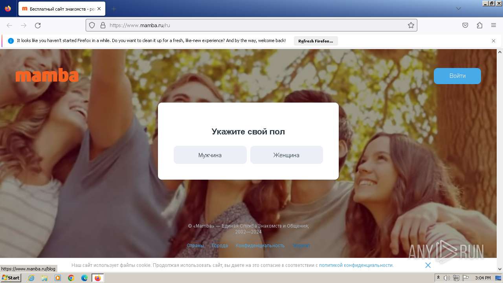Open network tray icon
Viewport: 503px width, 283px height.
click(x=456, y=278)
